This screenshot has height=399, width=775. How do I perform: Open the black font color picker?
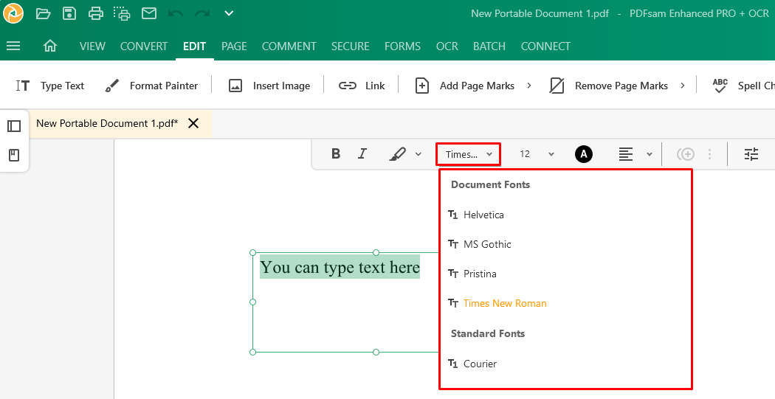tap(584, 154)
